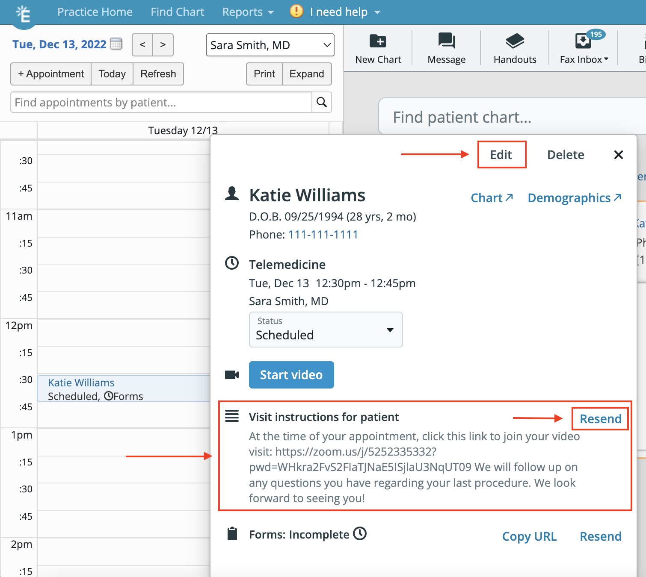Open the Fax Inbox icon
Viewport: 646px width, 577px height.
(583, 41)
